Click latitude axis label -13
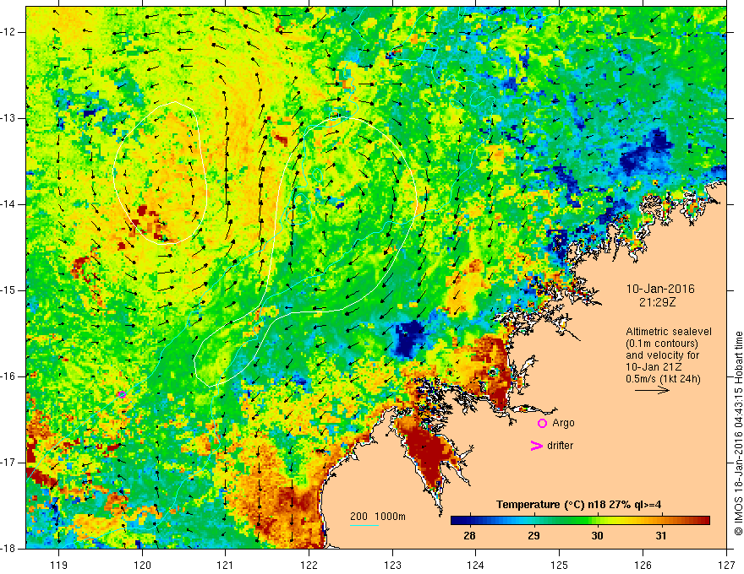The image size is (744, 574). tap(8, 118)
